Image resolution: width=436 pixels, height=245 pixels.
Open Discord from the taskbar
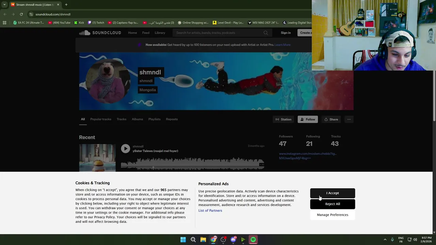coord(233,240)
